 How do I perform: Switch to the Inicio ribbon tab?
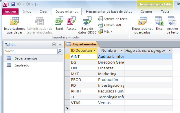tap(27, 12)
